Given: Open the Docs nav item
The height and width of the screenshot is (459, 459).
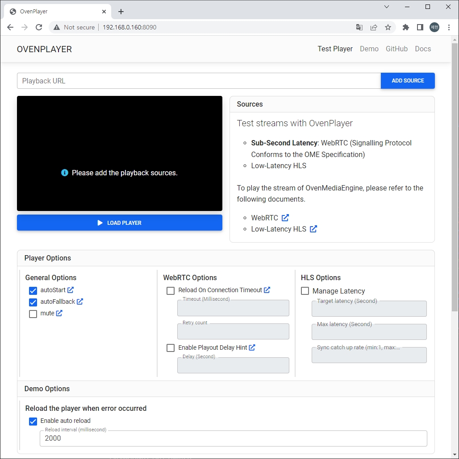Looking at the screenshot, I should pos(422,49).
